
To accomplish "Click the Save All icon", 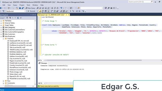I will [23, 8].
